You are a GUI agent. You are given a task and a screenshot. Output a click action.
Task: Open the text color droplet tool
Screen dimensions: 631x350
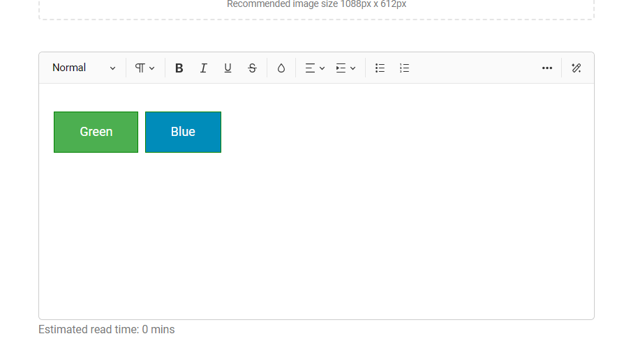[281, 68]
